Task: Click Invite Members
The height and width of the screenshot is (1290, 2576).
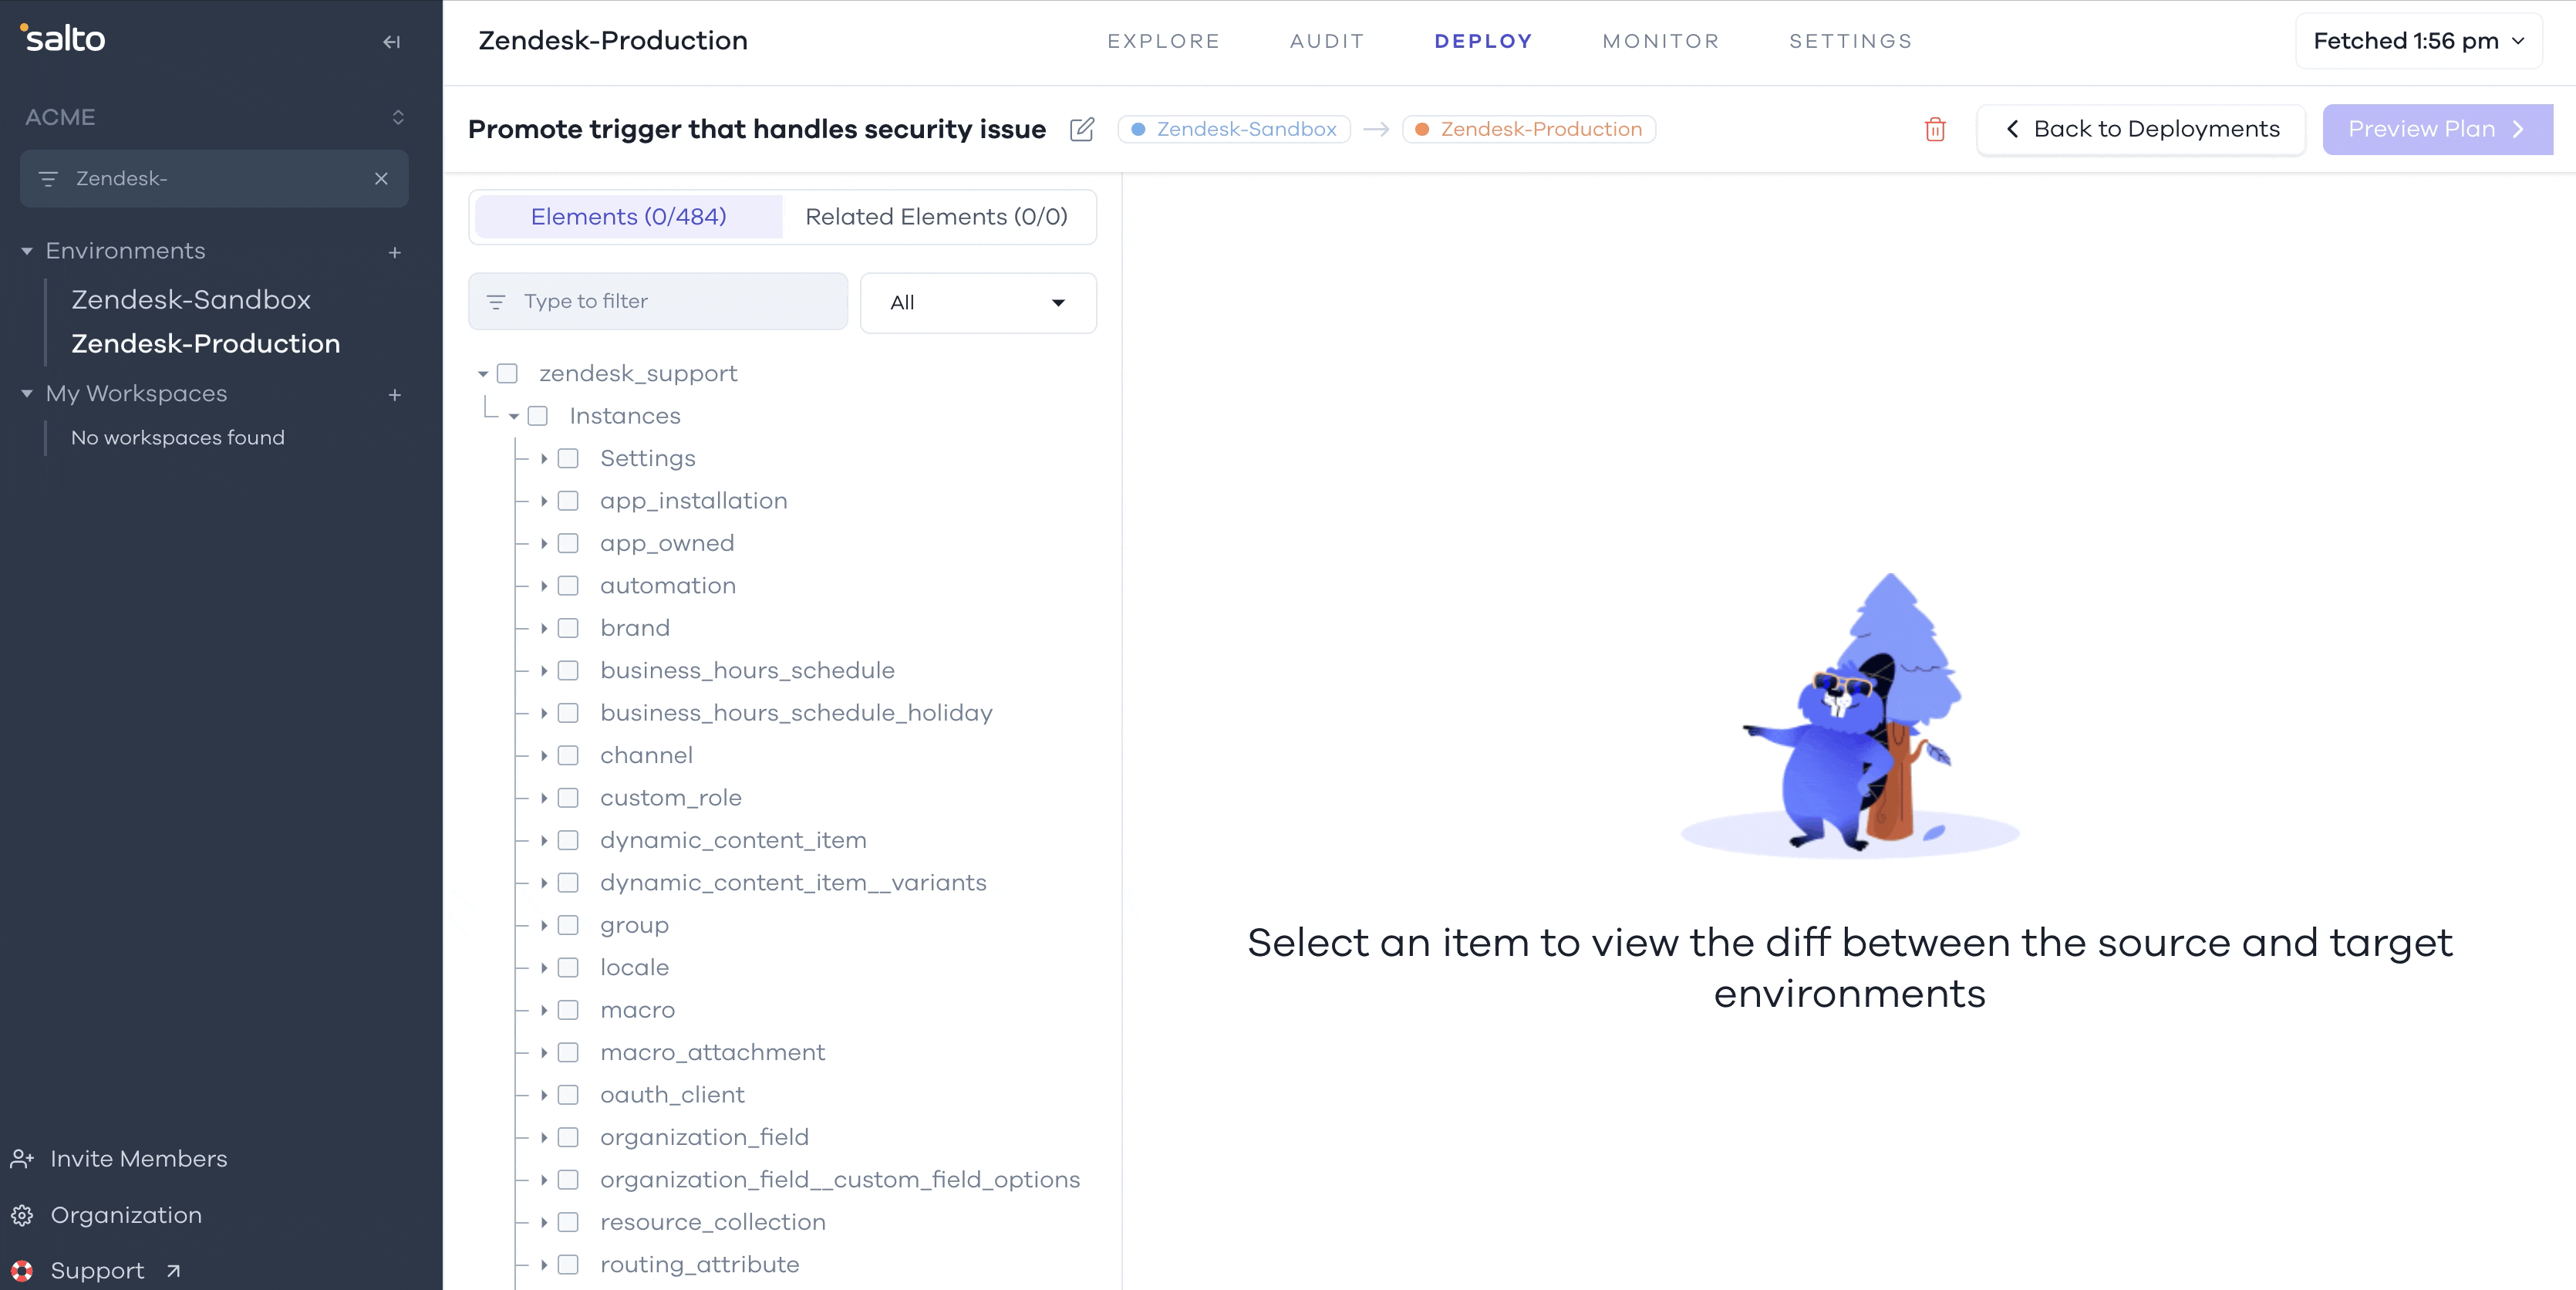Action: click(x=139, y=1159)
